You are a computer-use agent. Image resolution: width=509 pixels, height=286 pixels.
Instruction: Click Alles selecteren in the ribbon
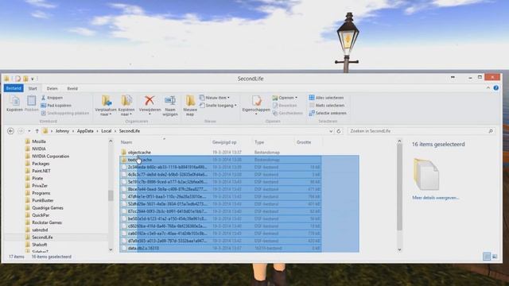326,98
